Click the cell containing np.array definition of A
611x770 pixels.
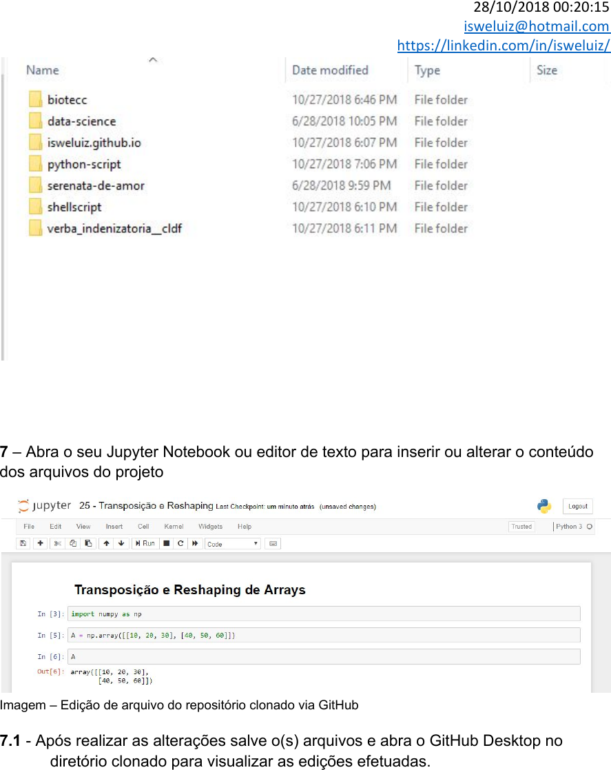(324, 635)
